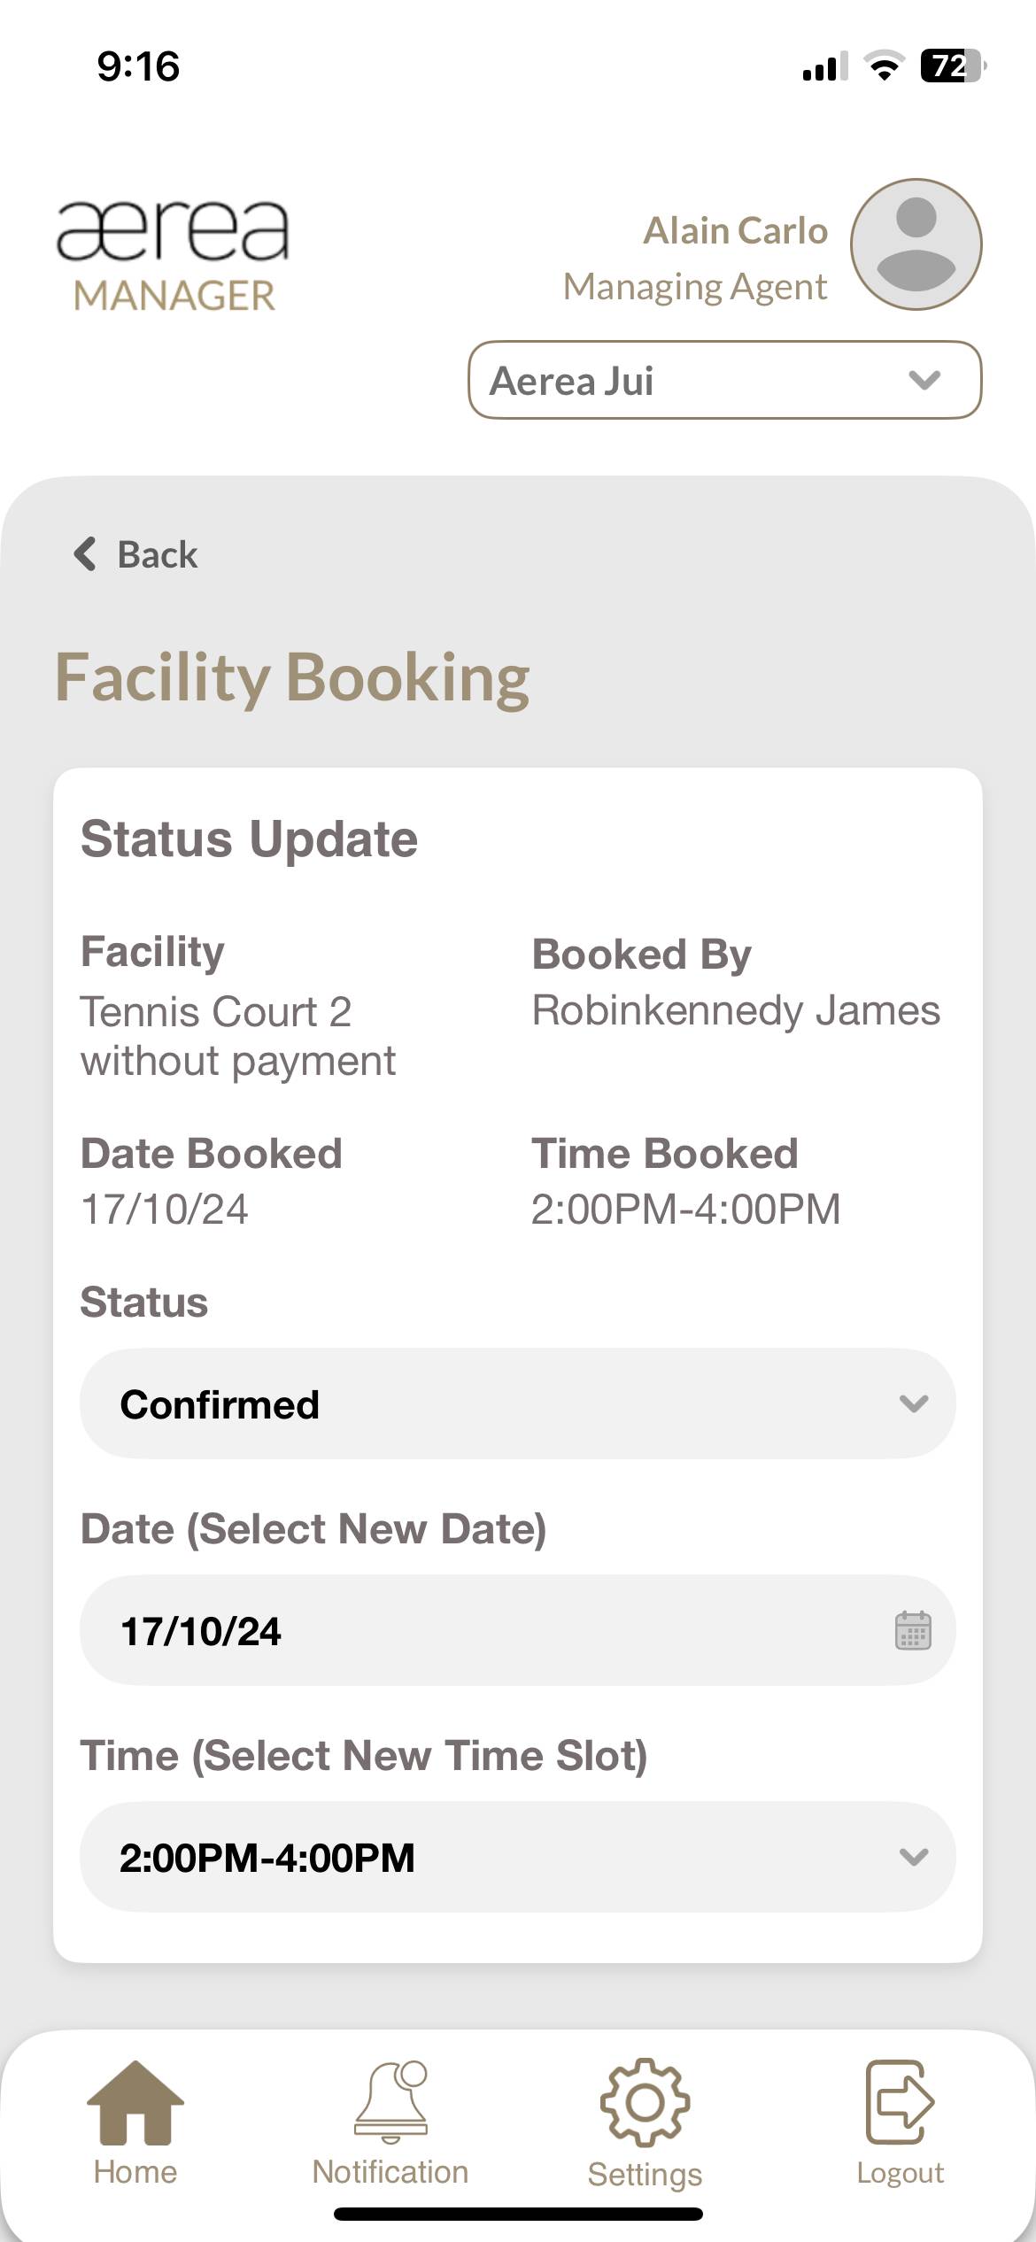Open the Home tab
Screen dimensions: 1036x2242
point(135,2104)
